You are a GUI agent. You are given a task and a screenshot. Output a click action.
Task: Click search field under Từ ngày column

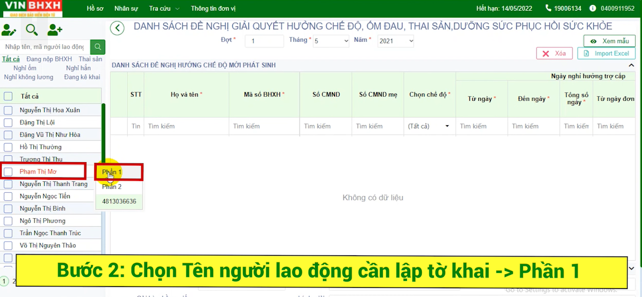pos(482,126)
